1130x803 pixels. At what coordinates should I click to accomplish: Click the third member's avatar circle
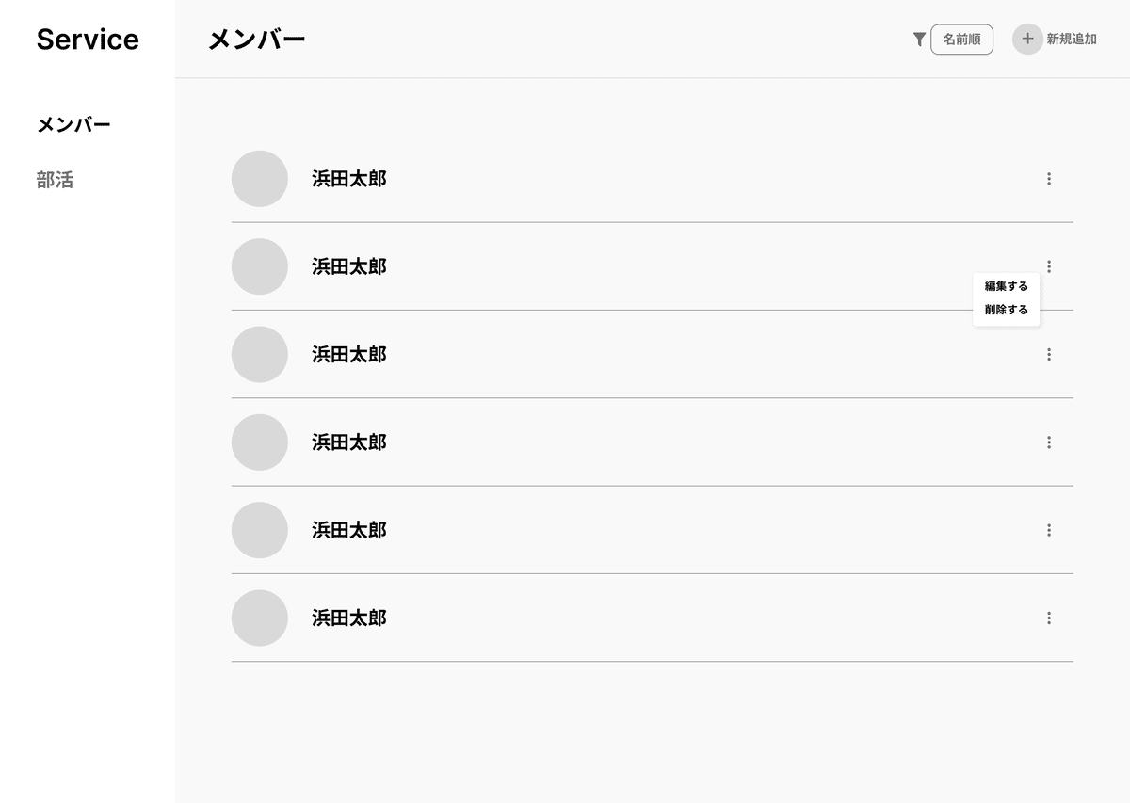(x=260, y=355)
